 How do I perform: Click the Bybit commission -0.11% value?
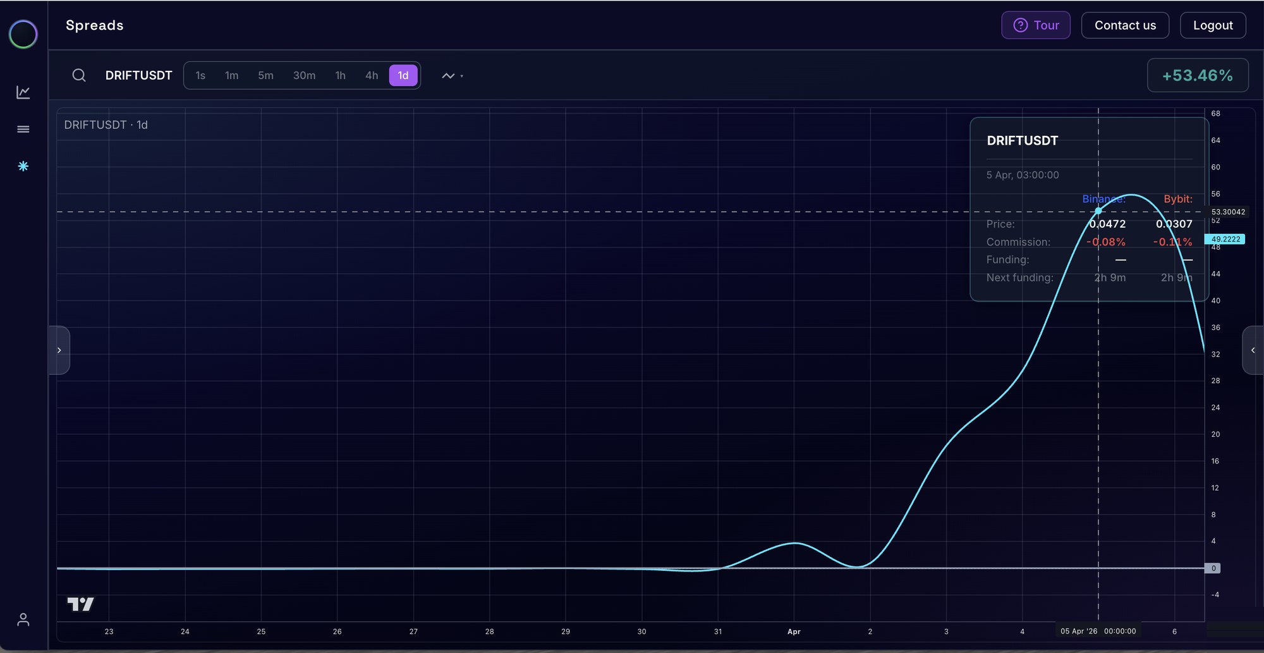coord(1173,242)
